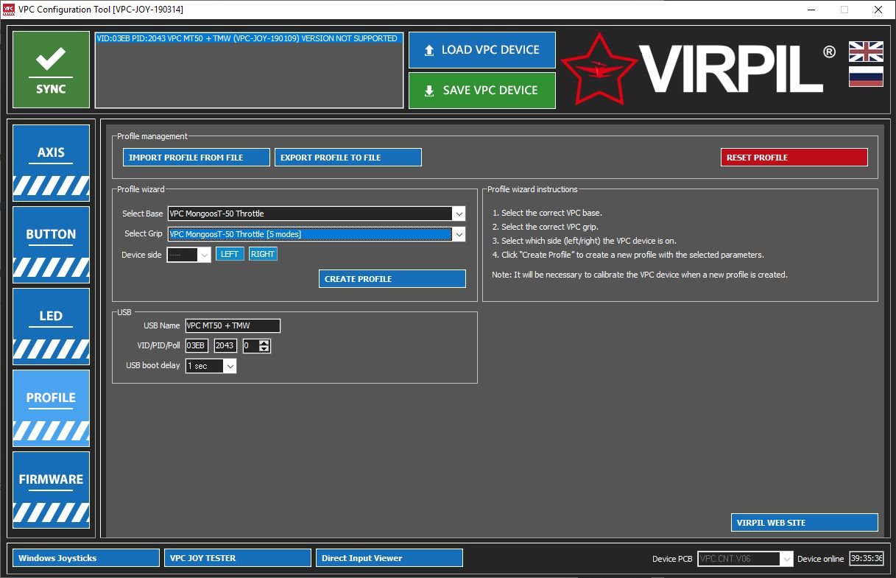Screen dimensions: 896x578
Task: Click the calibration Note text
Action: 640,275
